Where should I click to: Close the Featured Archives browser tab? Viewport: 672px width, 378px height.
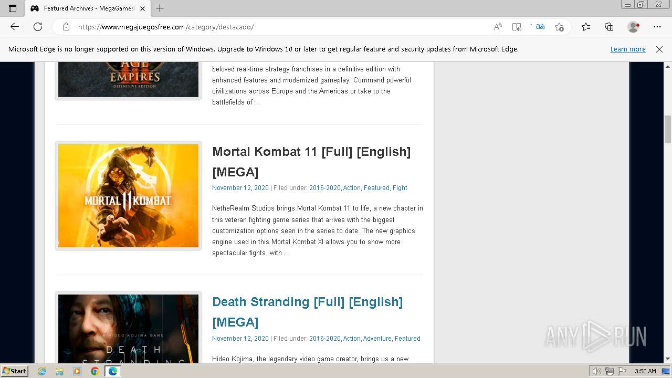click(142, 8)
